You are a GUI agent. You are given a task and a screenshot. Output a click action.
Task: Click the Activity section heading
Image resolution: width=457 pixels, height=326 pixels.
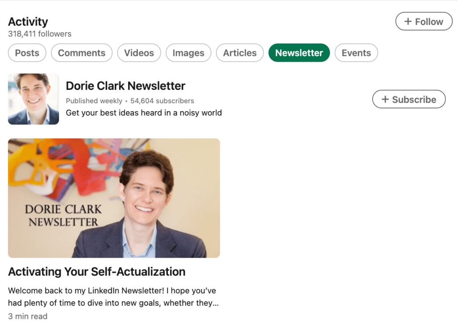pos(28,22)
